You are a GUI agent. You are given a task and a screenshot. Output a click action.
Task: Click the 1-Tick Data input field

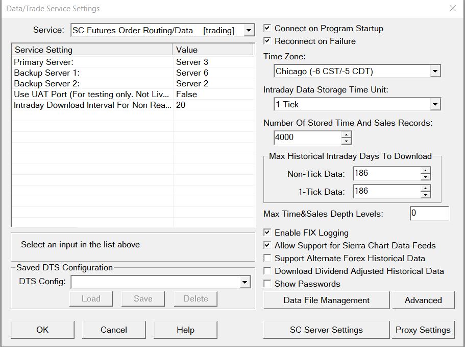click(387, 192)
